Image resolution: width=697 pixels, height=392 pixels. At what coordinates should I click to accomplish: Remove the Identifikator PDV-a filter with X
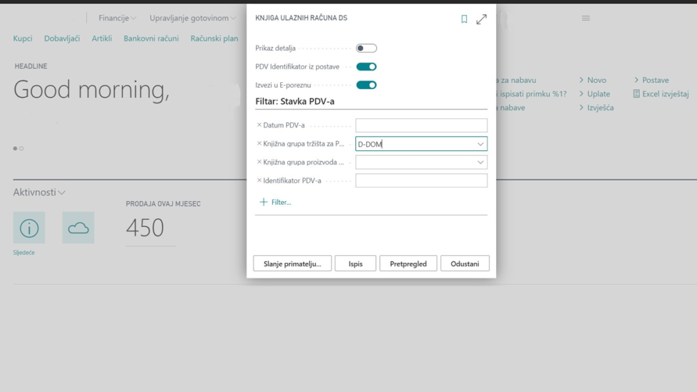(259, 180)
